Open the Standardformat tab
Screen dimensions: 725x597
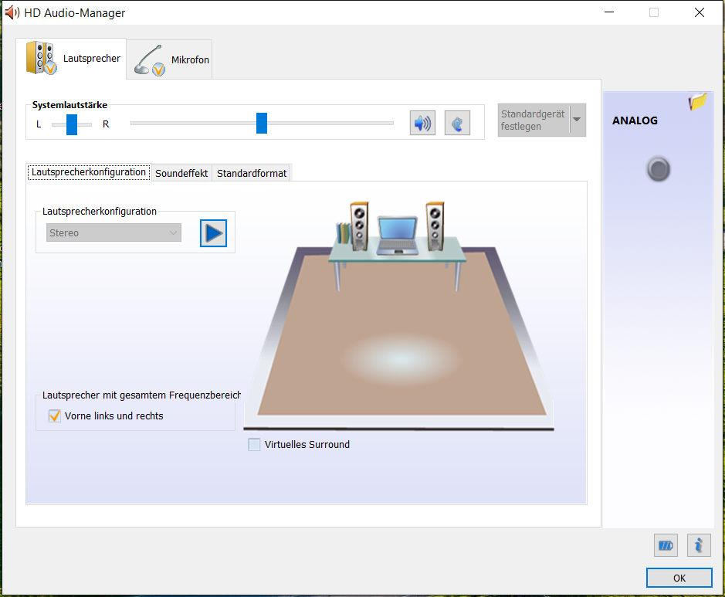[252, 174]
